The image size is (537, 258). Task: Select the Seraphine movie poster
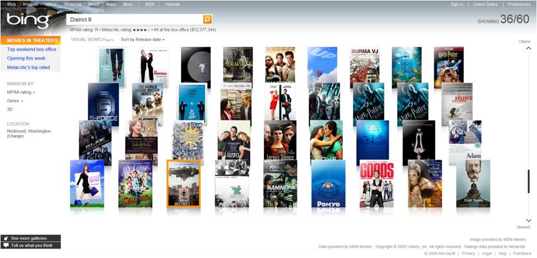[238, 65]
